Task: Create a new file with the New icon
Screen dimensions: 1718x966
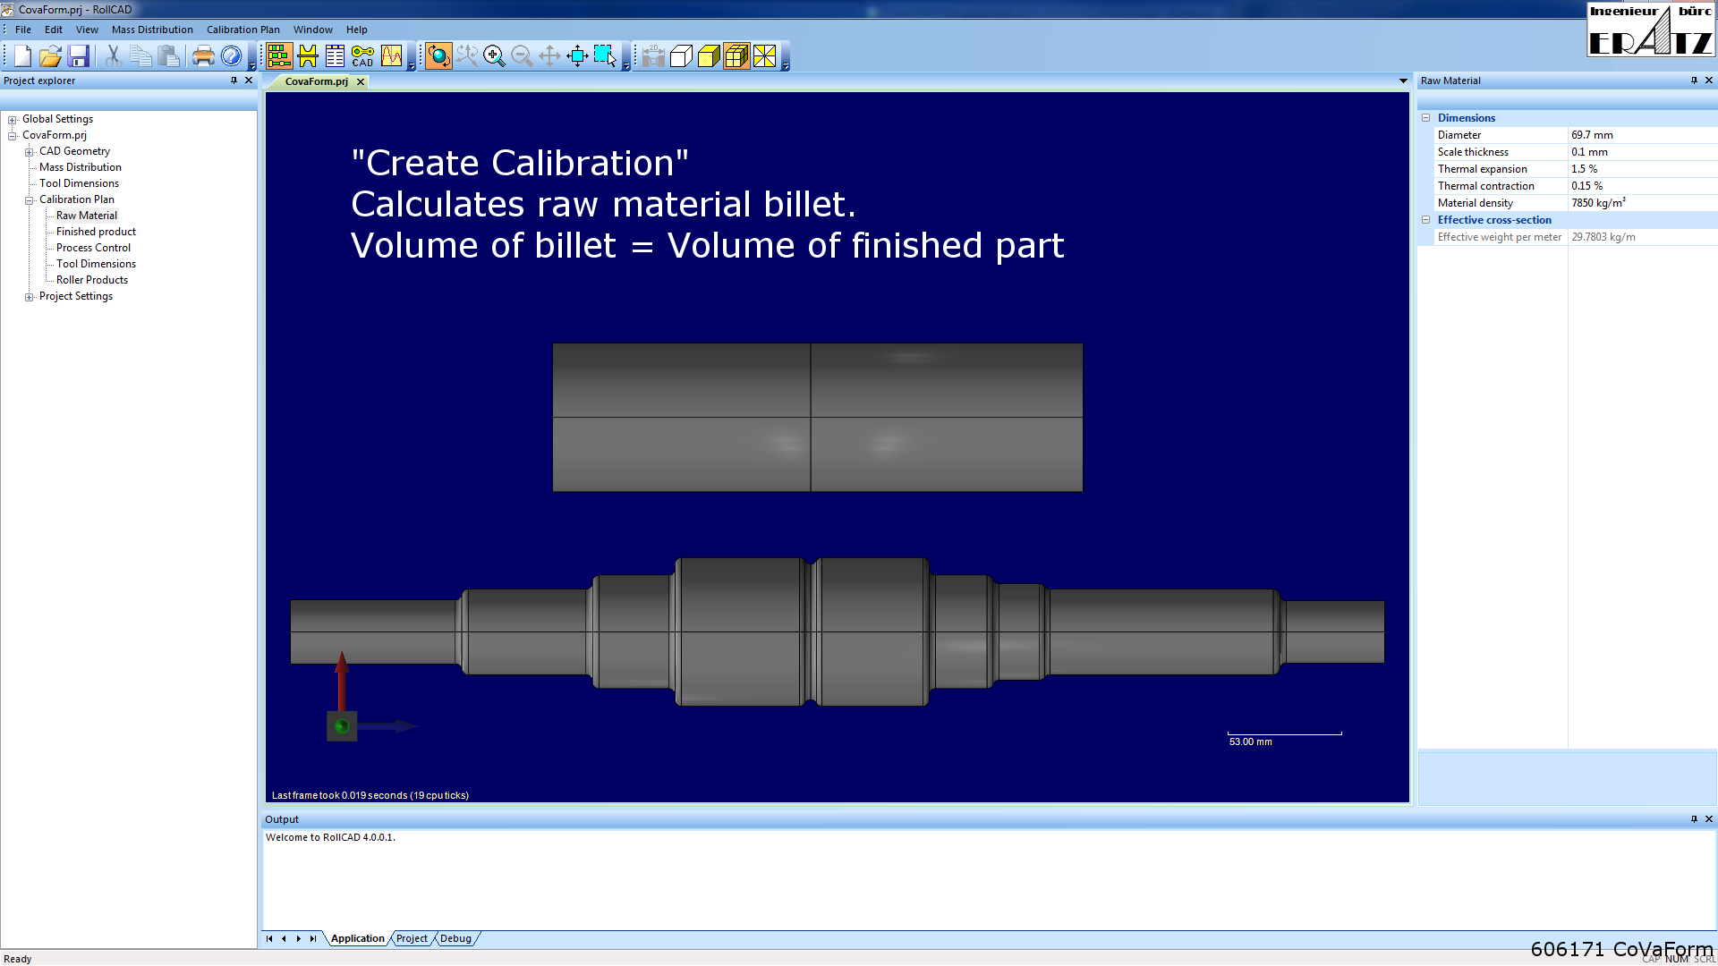Action: [x=22, y=56]
